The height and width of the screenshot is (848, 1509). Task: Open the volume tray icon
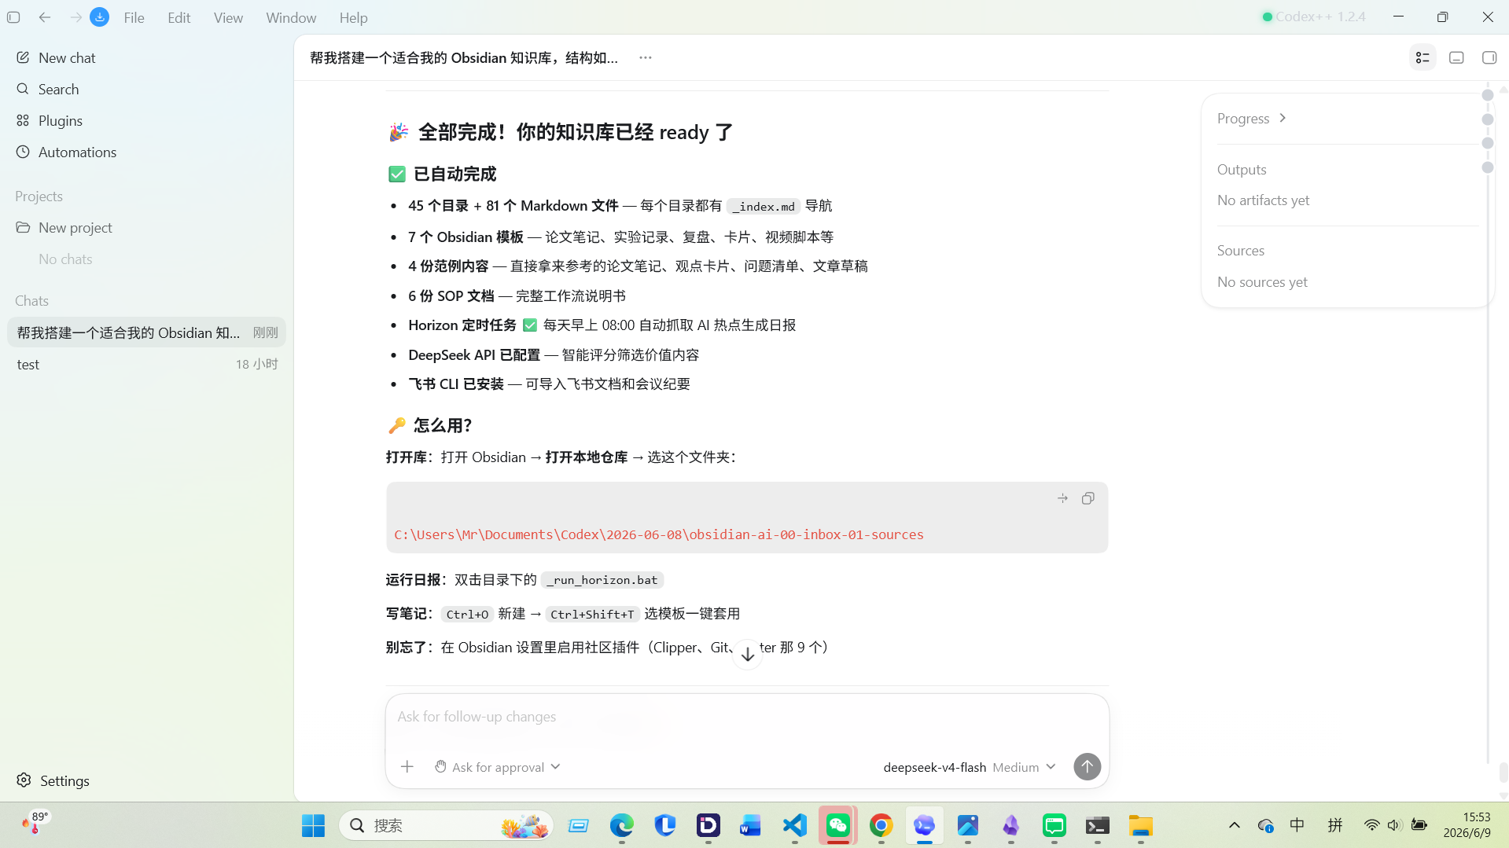(1394, 825)
